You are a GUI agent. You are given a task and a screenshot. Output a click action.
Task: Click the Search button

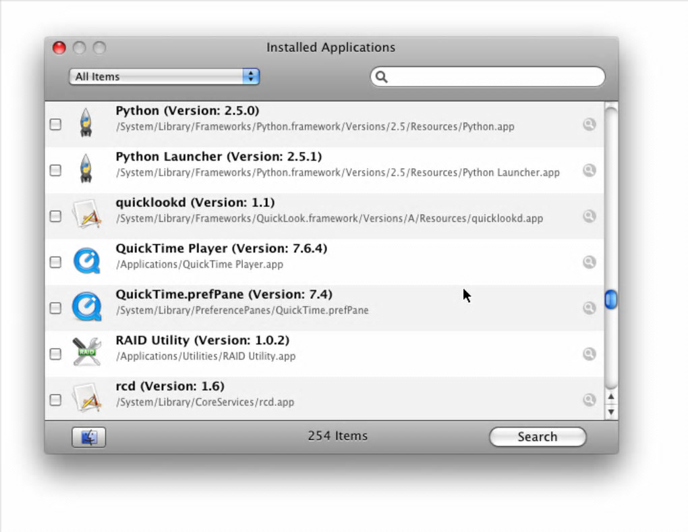point(538,437)
